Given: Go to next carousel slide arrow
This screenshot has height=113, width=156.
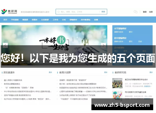Looking at the screenshot, I should [x=104, y=45].
